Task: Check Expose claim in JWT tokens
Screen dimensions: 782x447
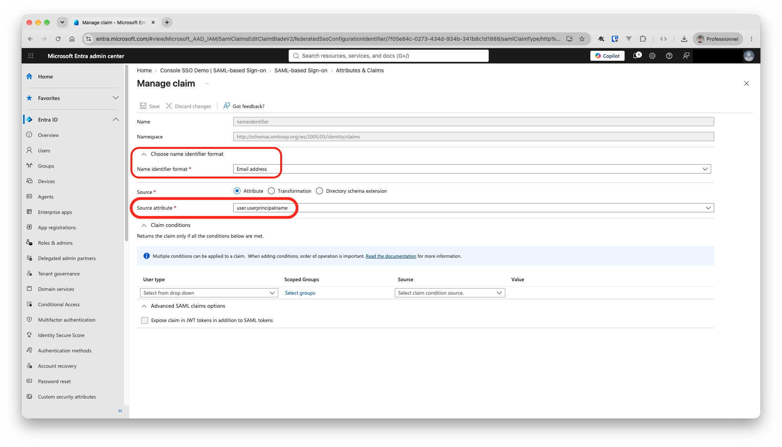Action: pyautogui.click(x=145, y=320)
